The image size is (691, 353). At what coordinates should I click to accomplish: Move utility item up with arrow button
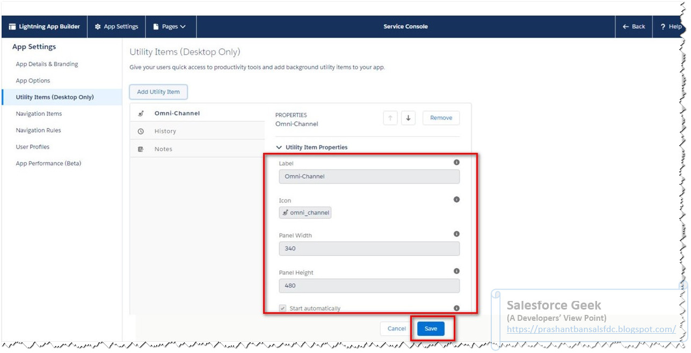(x=390, y=118)
